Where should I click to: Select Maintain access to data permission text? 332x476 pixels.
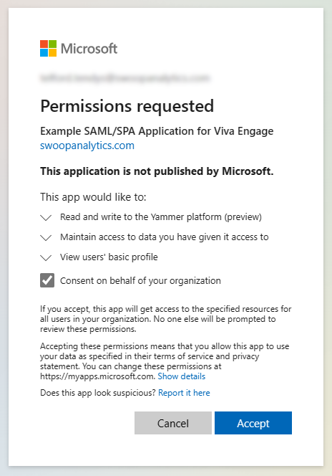click(164, 237)
